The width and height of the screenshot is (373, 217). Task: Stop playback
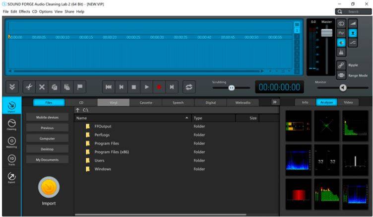134,87
